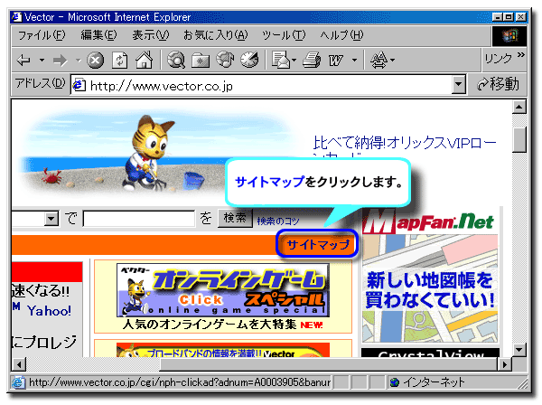542x405 pixels.
Task: Open the Search magnifier toolbar icon
Action: [176, 60]
